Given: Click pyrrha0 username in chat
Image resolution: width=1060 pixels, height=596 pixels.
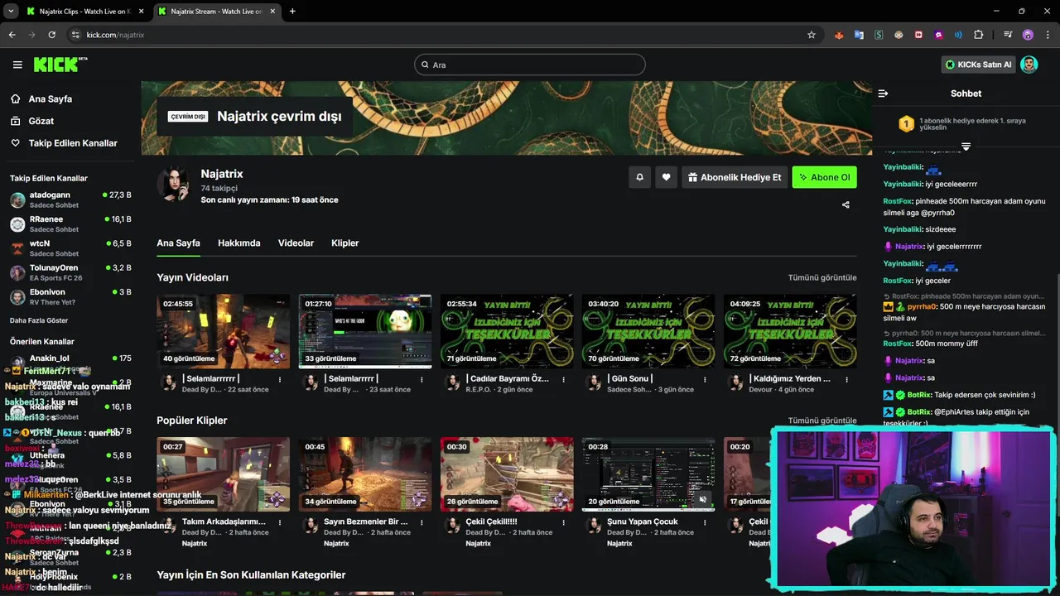Looking at the screenshot, I should point(922,306).
